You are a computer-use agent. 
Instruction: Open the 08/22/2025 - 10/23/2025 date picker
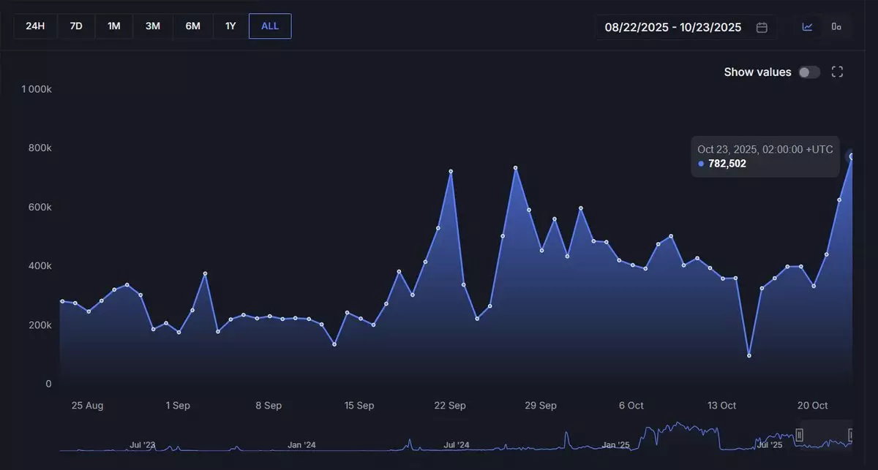[673, 27]
